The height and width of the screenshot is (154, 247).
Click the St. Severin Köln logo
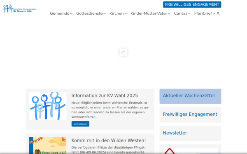pyautogui.click(x=20, y=8)
